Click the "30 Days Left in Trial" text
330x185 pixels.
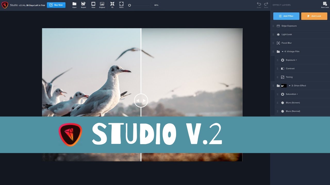[36, 5]
